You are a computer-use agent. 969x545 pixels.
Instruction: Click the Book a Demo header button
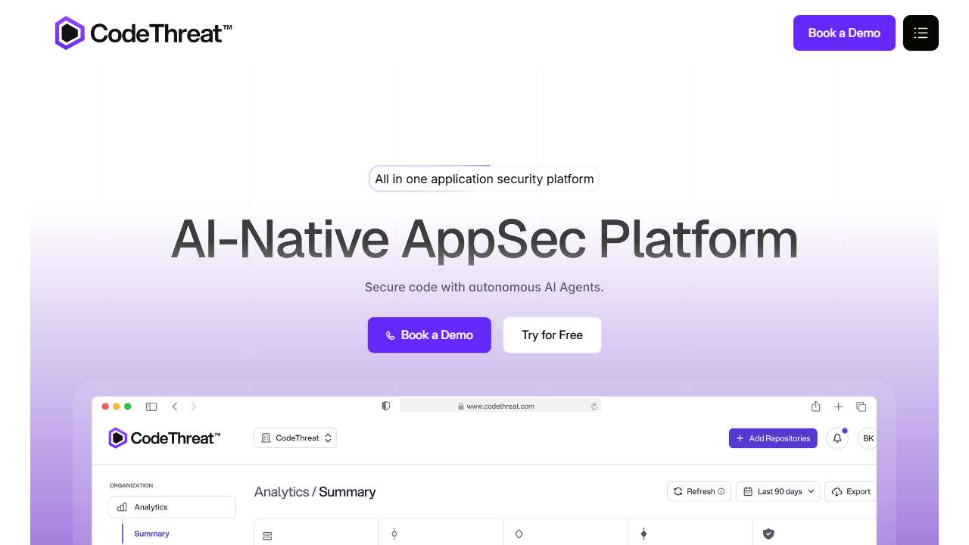pos(844,33)
